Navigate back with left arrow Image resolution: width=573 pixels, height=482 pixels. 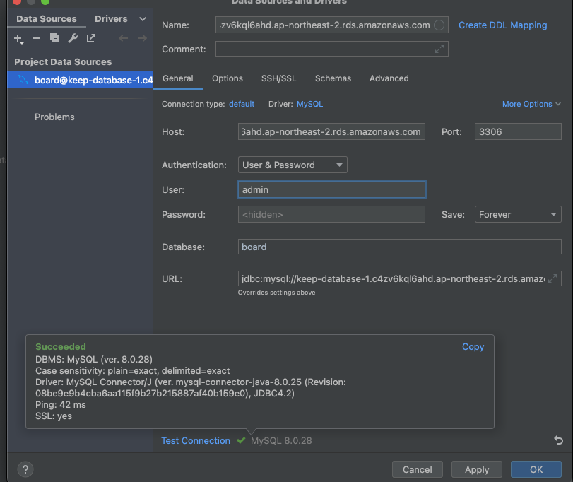coord(123,38)
